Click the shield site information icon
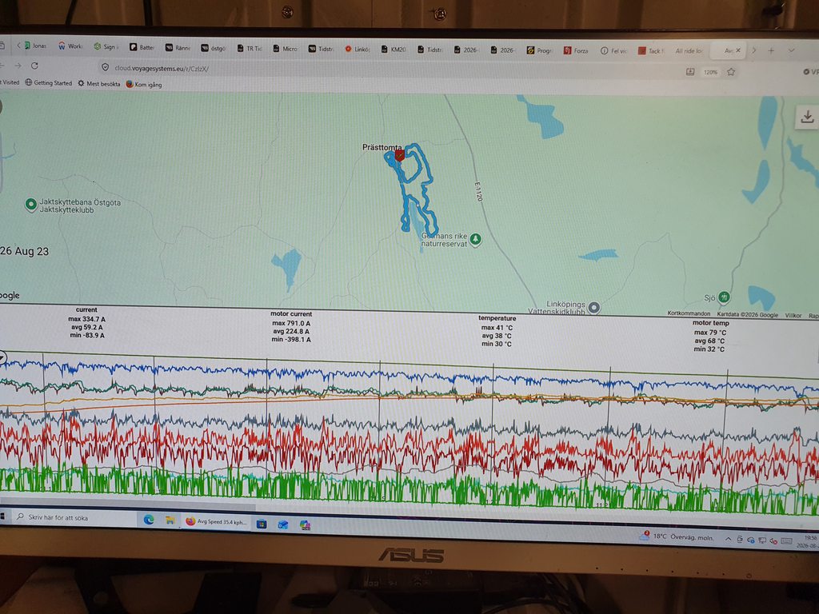The image size is (819, 614). pos(105,67)
